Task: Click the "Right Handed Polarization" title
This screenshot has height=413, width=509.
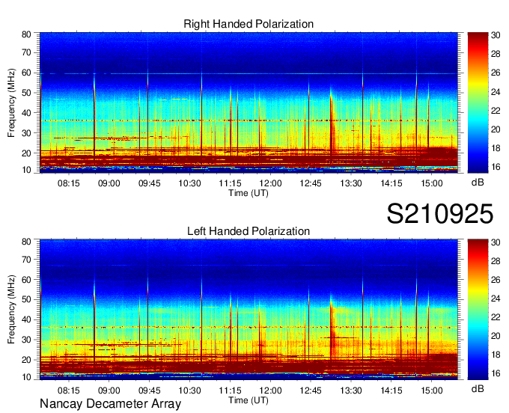Action: (x=249, y=24)
